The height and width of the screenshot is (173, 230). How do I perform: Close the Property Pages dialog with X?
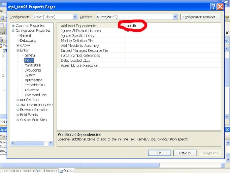click(x=220, y=7)
